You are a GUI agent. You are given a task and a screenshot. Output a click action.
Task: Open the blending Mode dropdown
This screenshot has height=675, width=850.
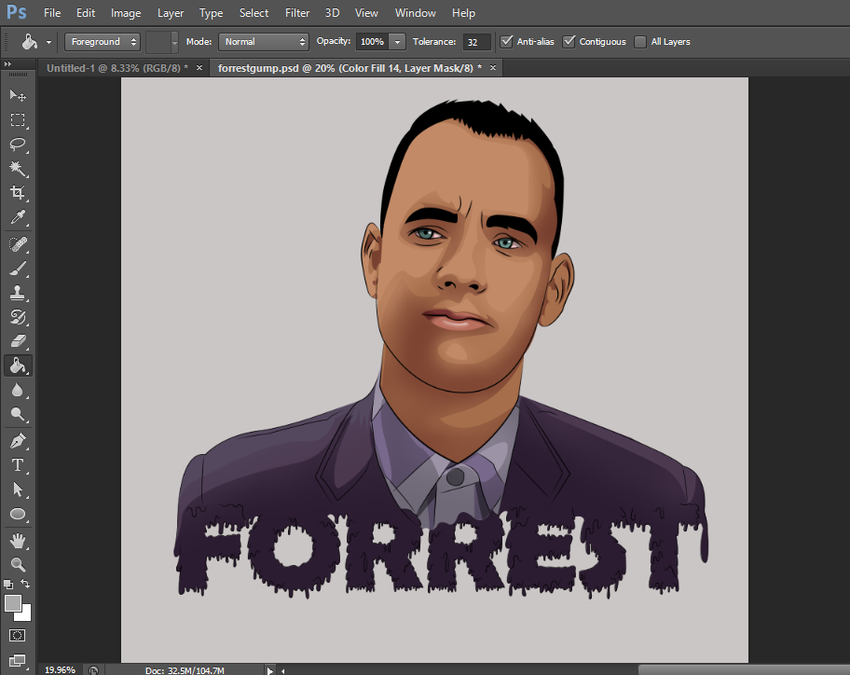(x=264, y=42)
